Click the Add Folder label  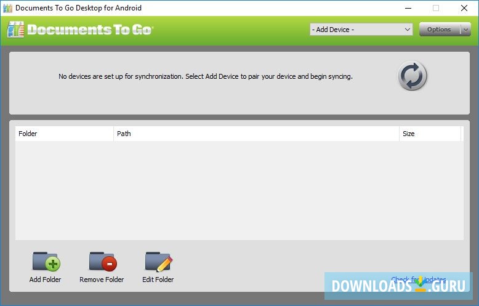tap(45, 280)
